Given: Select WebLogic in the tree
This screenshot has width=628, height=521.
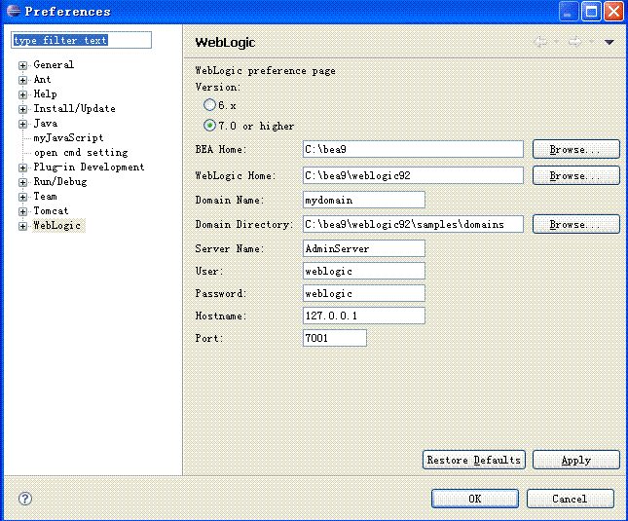Looking at the screenshot, I should tap(56, 226).
